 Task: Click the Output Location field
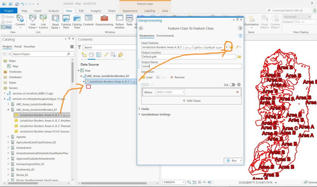189,57
